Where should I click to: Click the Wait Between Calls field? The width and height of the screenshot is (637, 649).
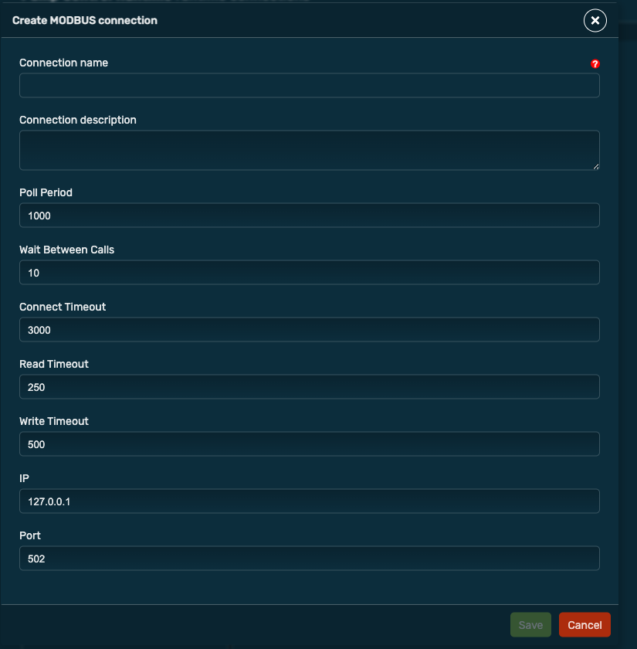click(309, 272)
